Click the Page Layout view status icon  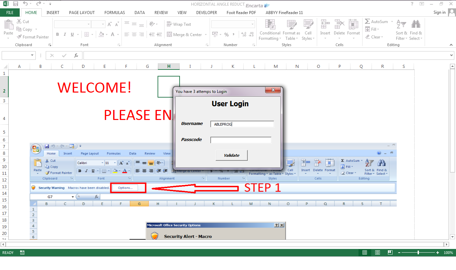tap(378, 253)
